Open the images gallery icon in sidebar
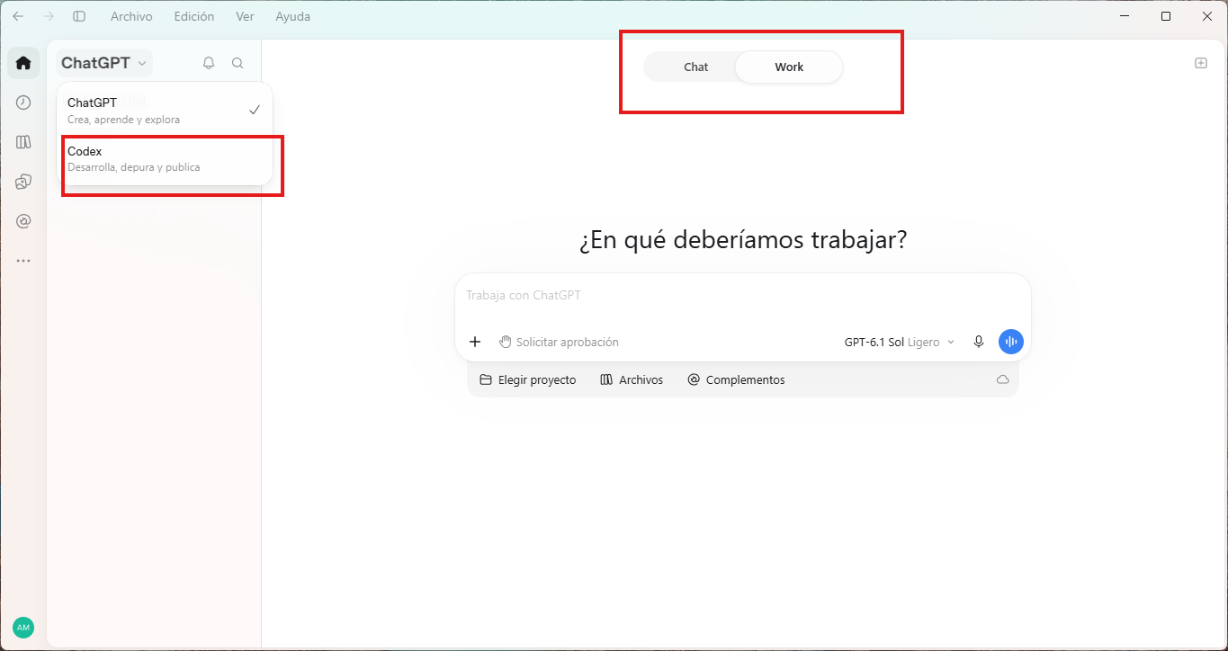 23,182
